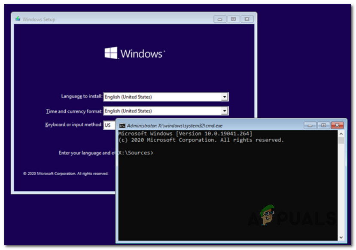Click the Keyboard or input method label
Image resolution: width=356 pixels, height=250 pixels.
[74, 125]
